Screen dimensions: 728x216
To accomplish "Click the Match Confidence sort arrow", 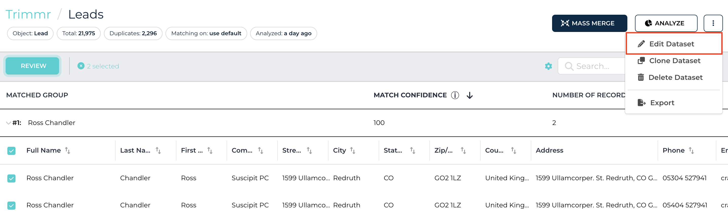I will click(x=469, y=95).
